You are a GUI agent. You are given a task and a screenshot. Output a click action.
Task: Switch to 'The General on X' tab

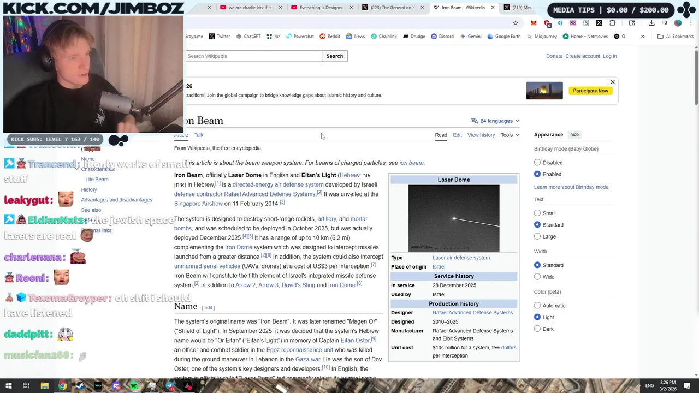[394, 8]
